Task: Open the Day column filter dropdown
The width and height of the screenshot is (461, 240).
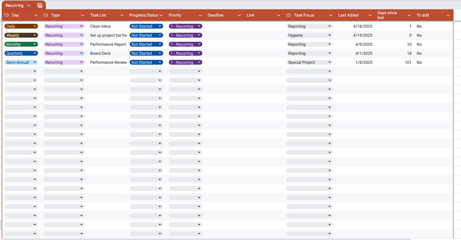Action: tap(36, 15)
